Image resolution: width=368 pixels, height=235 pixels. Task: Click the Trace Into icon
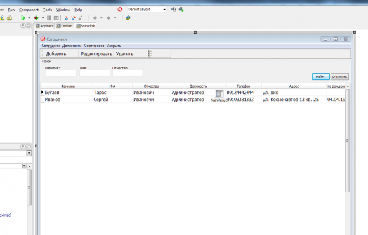pyautogui.click(x=66, y=18)
